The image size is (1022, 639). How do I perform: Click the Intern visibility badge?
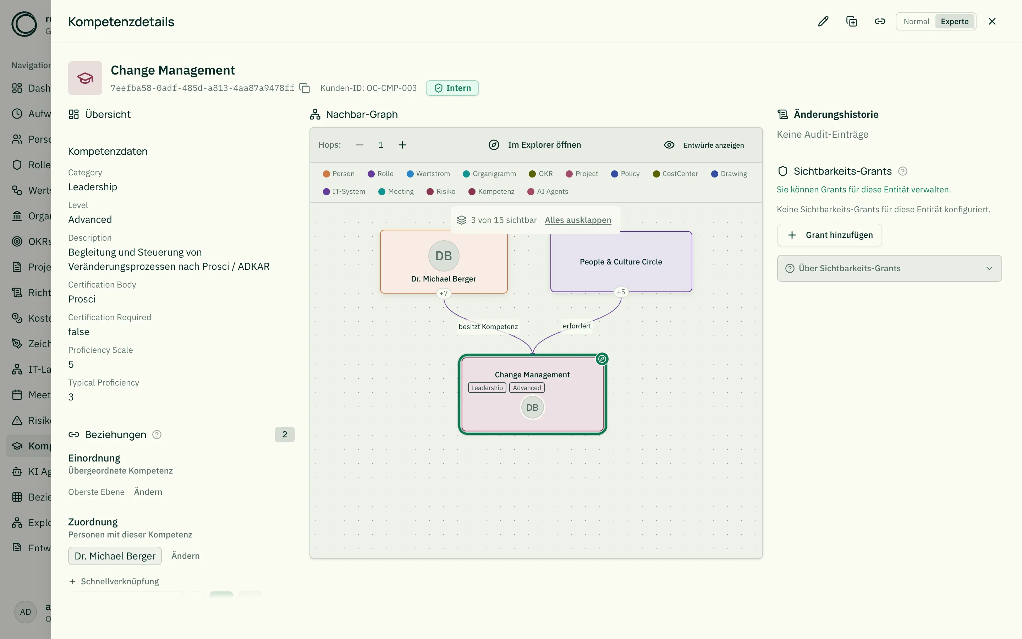452,88
